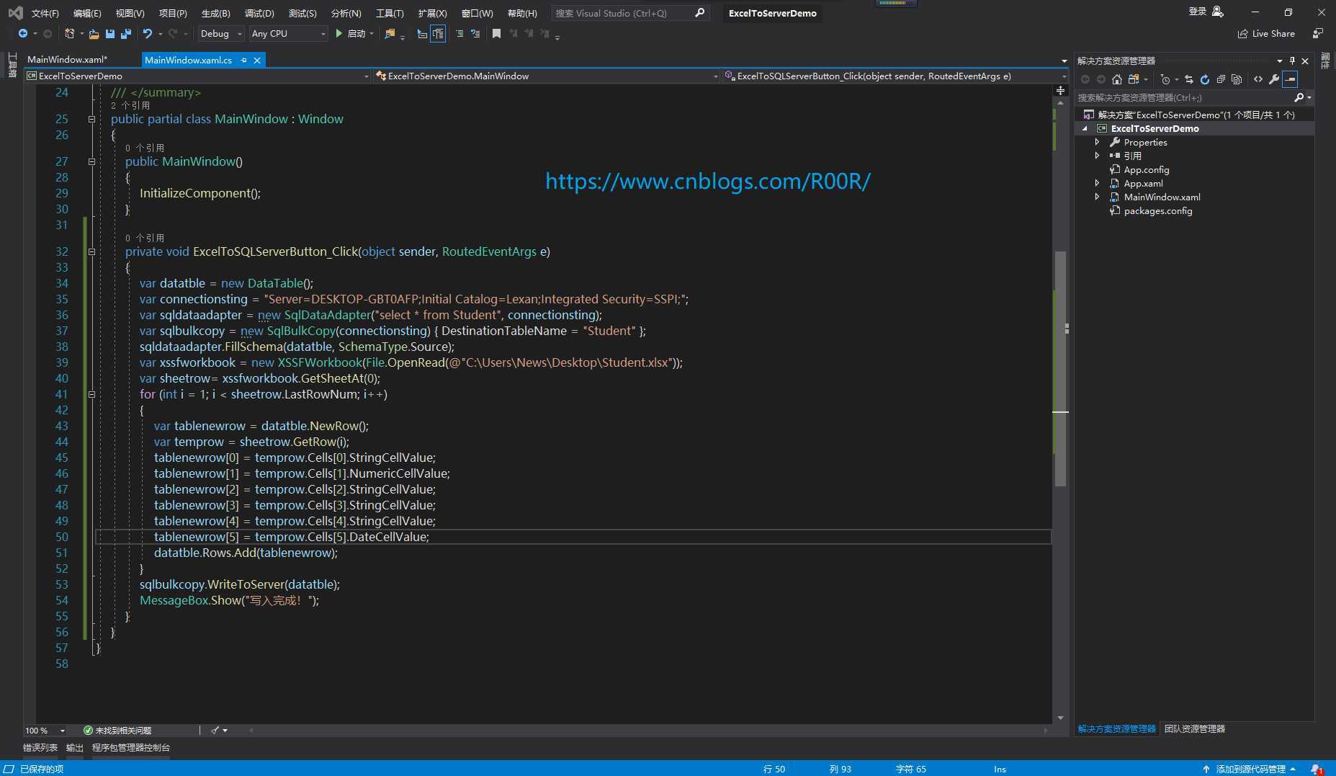
Task: Click the Find in Files toolbar icon
Action: 390,34
